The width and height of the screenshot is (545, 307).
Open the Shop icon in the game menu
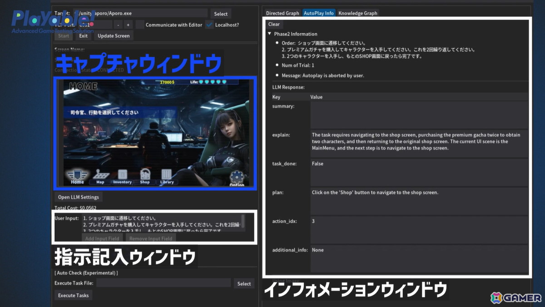pyautogui.click(x=144, y=176)
